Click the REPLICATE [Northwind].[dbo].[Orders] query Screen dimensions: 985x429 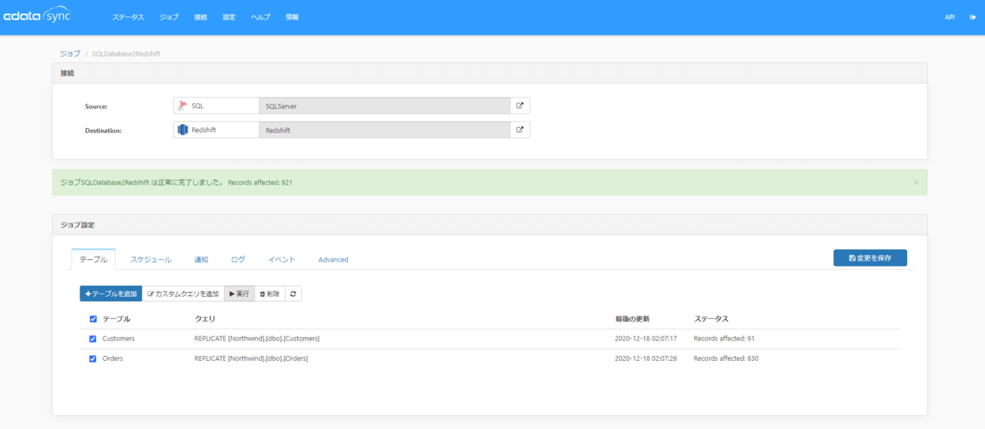coord(251,358)
